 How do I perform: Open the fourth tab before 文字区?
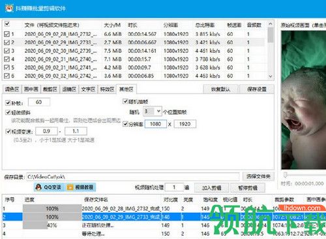(69, 89)
